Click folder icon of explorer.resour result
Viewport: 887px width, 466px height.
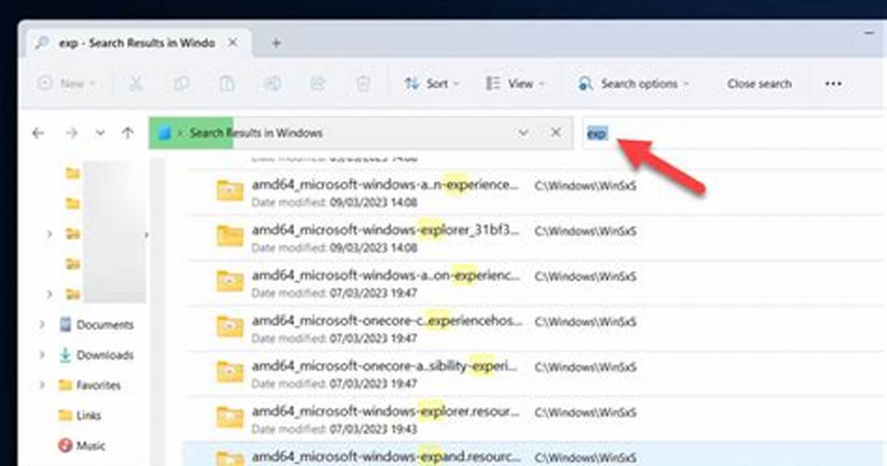(x=230, y=417)
